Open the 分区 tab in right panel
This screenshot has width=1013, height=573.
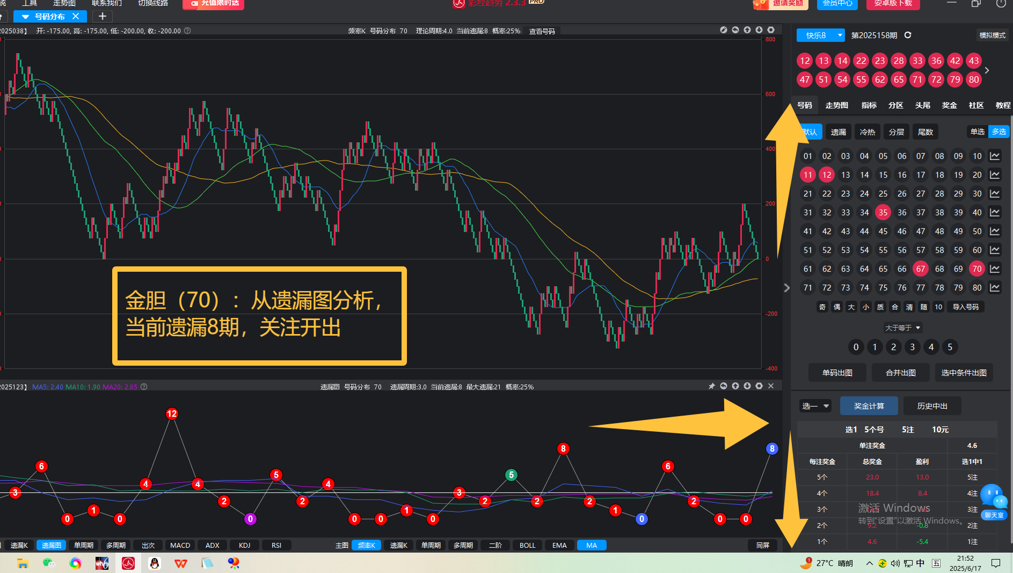coord(896,105)
